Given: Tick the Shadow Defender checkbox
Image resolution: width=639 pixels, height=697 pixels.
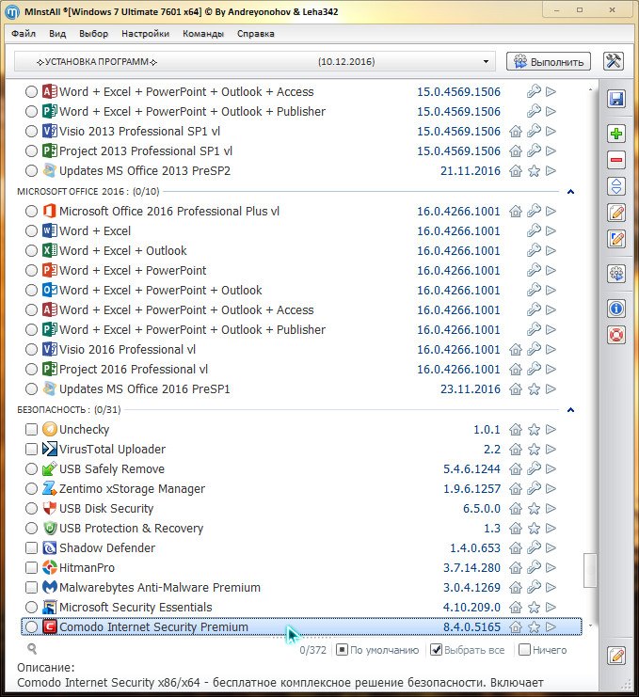Looking at the screenshot, I should 31,547.
